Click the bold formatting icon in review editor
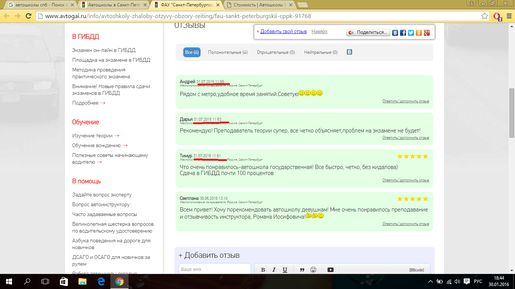The image size is (515, 289). click(263, 269)
